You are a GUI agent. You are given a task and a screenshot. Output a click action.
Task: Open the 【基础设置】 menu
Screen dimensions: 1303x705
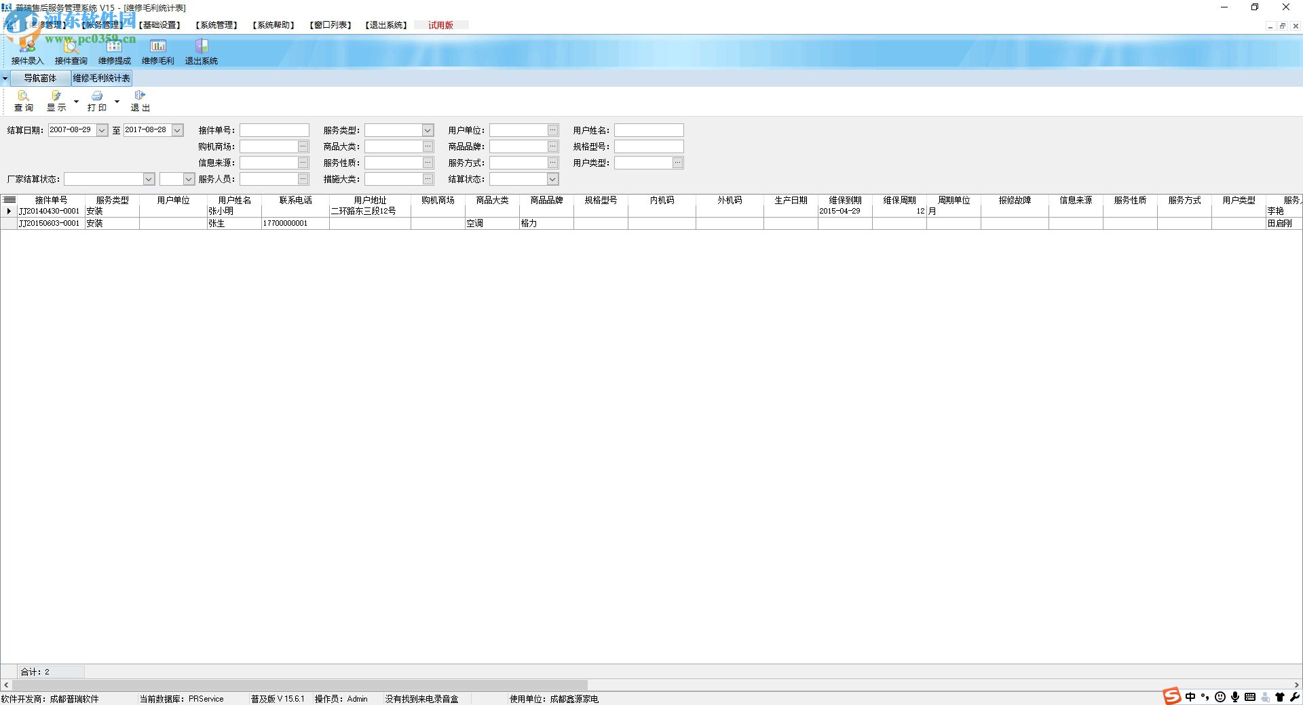coord(159,25)
